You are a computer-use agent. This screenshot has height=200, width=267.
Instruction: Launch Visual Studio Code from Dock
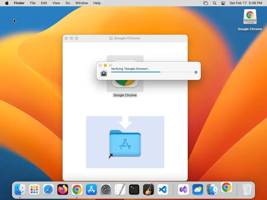coord(163,189)
